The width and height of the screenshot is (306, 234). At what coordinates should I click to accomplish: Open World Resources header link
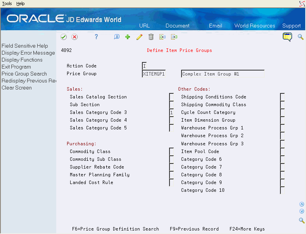tap(255, 26)
